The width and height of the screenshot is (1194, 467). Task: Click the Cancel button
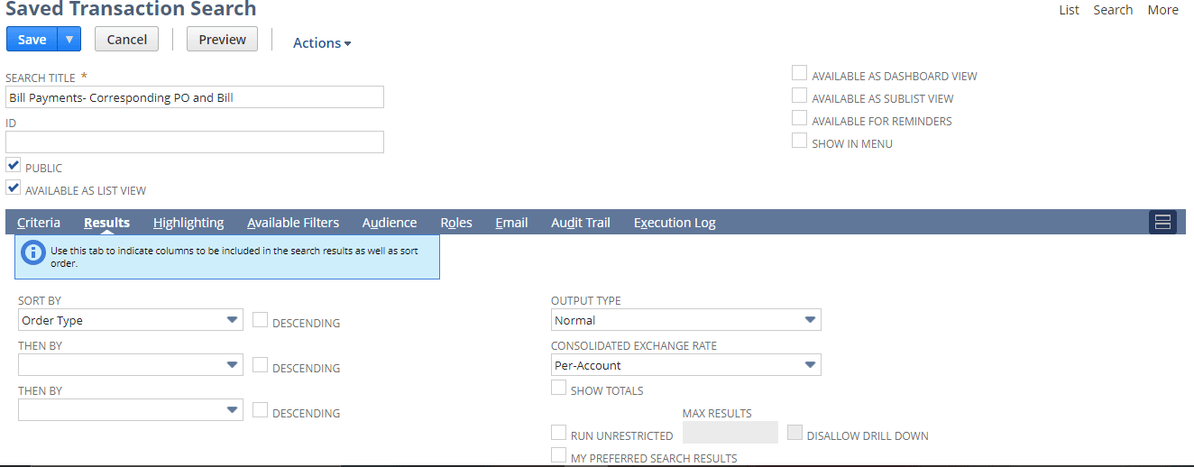point(127,39)
